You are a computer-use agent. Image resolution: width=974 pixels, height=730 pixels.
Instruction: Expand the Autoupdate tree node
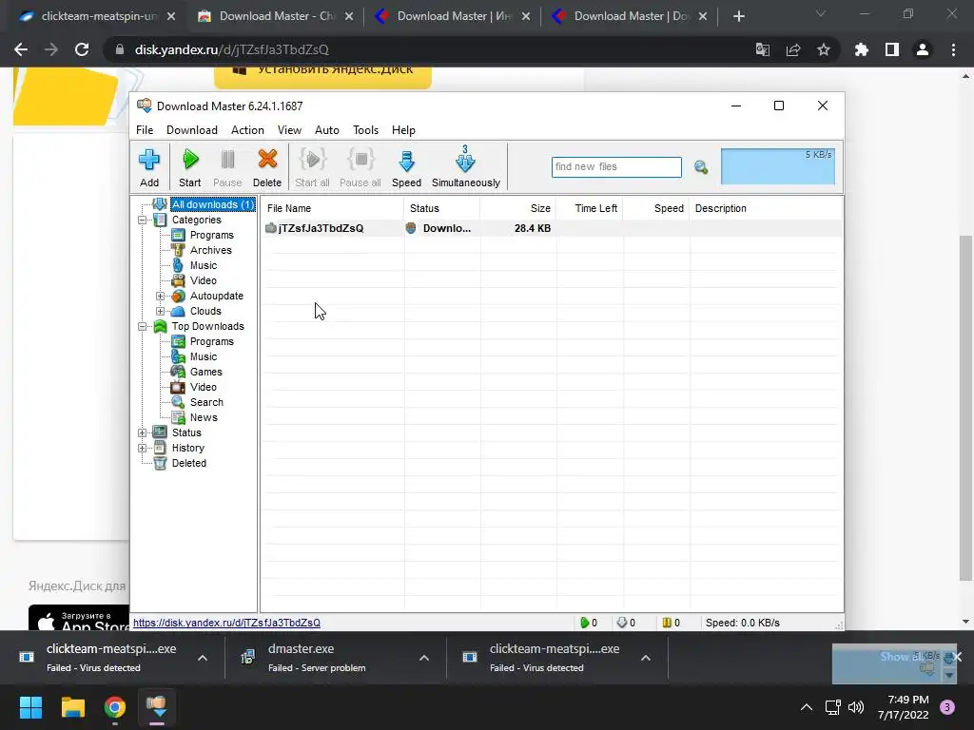(x=160, y=297)
